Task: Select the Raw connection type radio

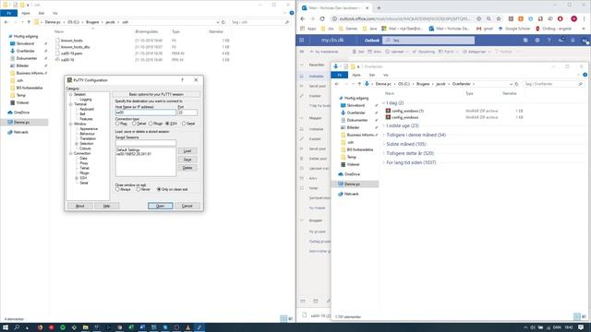Action: [117, 124]
